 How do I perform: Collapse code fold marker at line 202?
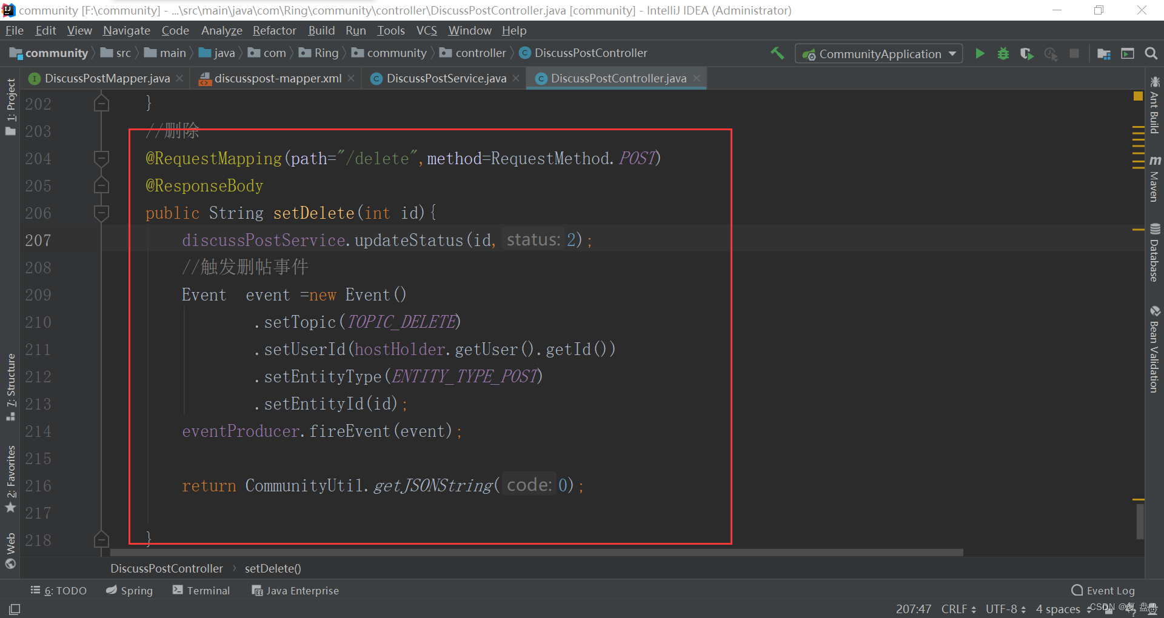pos(101,104)
